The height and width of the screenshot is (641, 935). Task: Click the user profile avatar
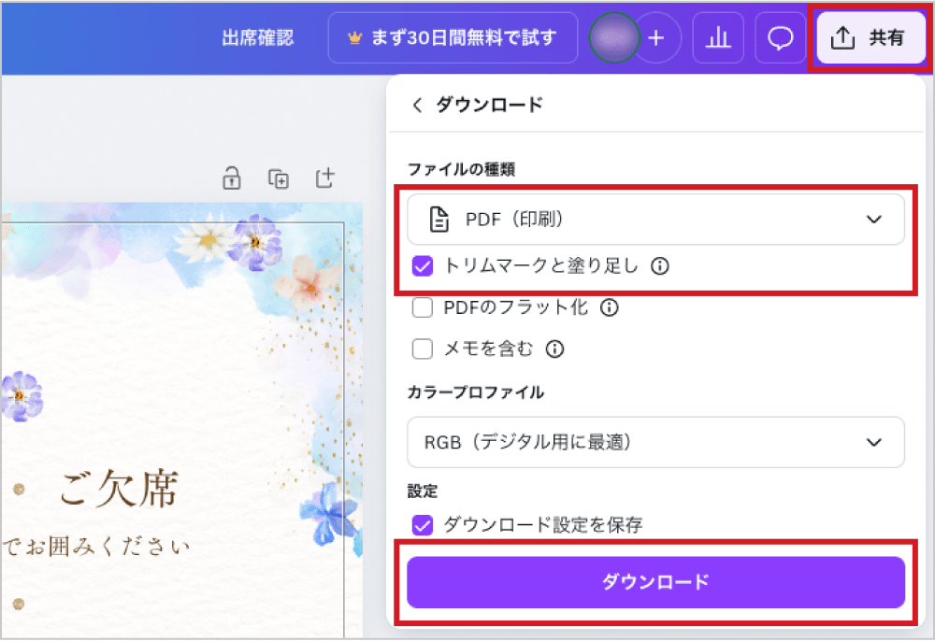coord(614,38)
